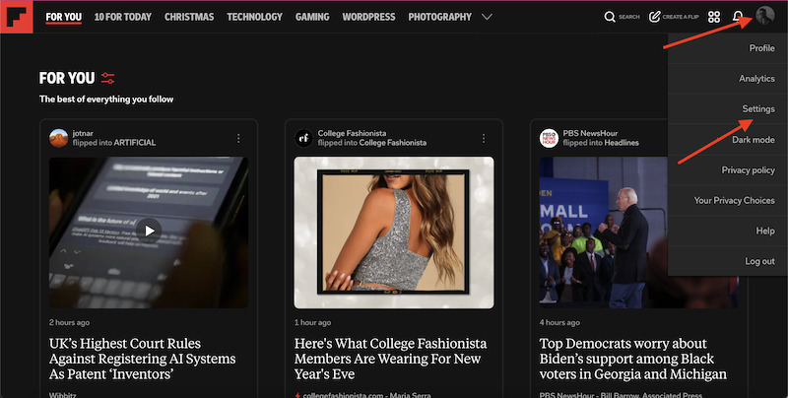Click the College Fashionista username link
Screen dimensions: 788x398
click(x=352, y=133)
